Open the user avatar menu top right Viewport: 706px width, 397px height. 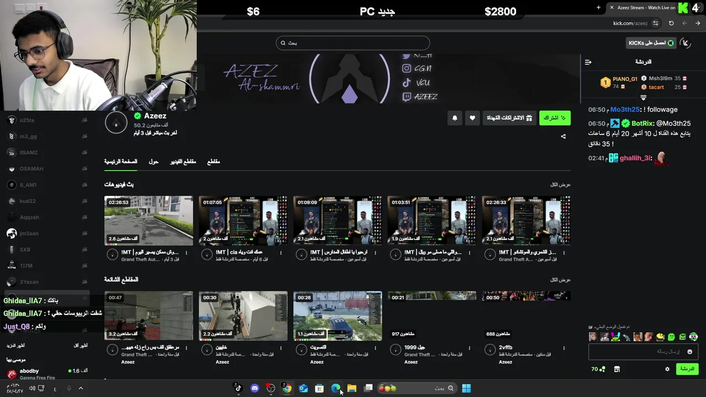[686, 43]
